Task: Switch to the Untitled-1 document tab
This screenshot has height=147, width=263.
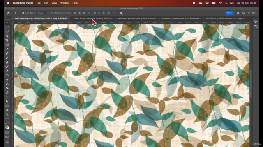Action: [225, 18]
